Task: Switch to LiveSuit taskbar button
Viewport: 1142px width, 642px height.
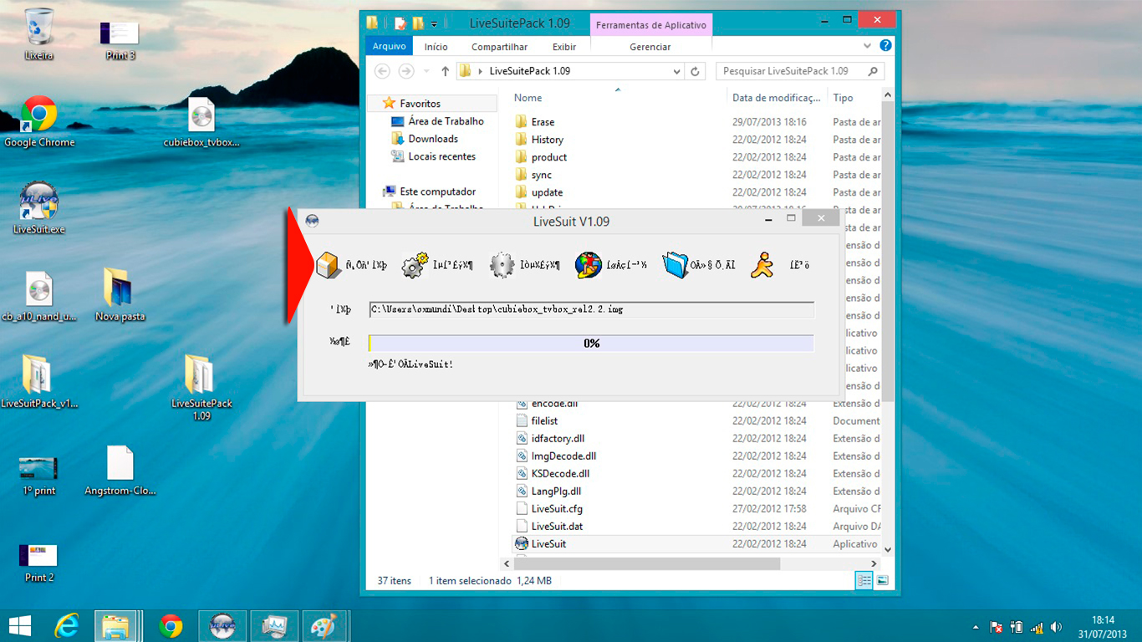Action: (222, 625)
